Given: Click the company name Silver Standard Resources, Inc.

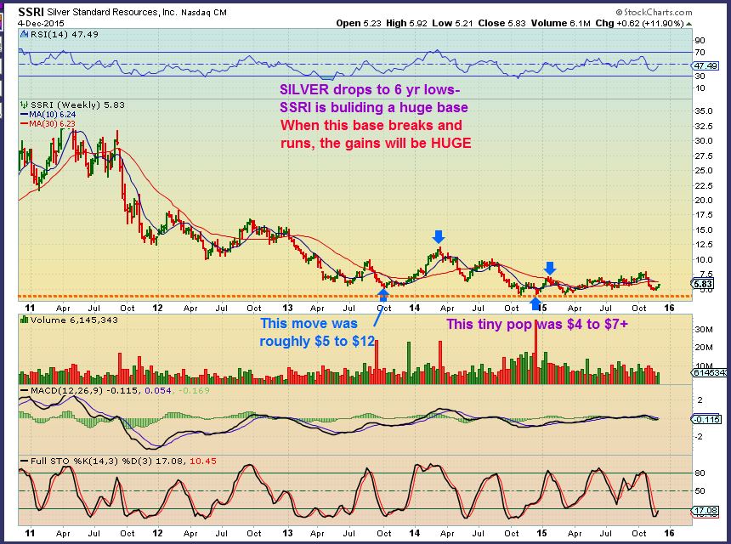Looking at the screenshot, I should (x=112, y=12).
